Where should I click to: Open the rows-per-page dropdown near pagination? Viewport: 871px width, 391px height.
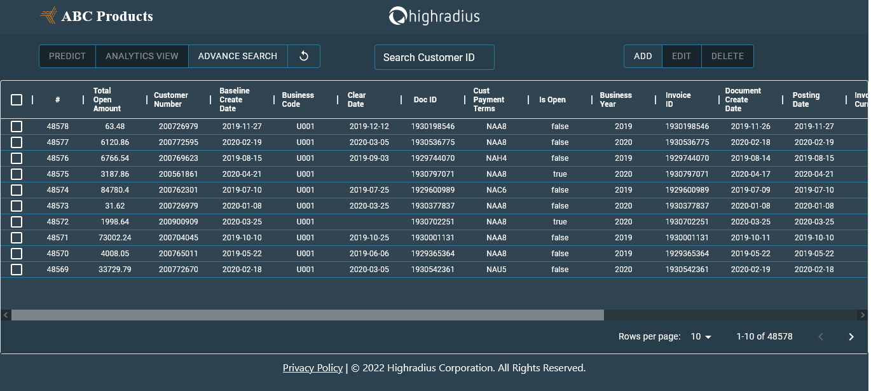click(x=699, y=336)
